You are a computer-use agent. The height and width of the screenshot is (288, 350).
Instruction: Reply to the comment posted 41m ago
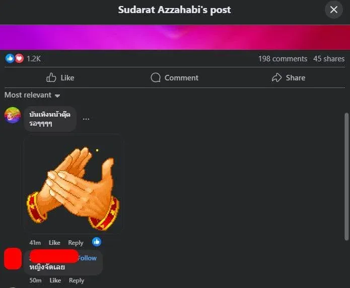pyautogui.click(x=76, y=243)
